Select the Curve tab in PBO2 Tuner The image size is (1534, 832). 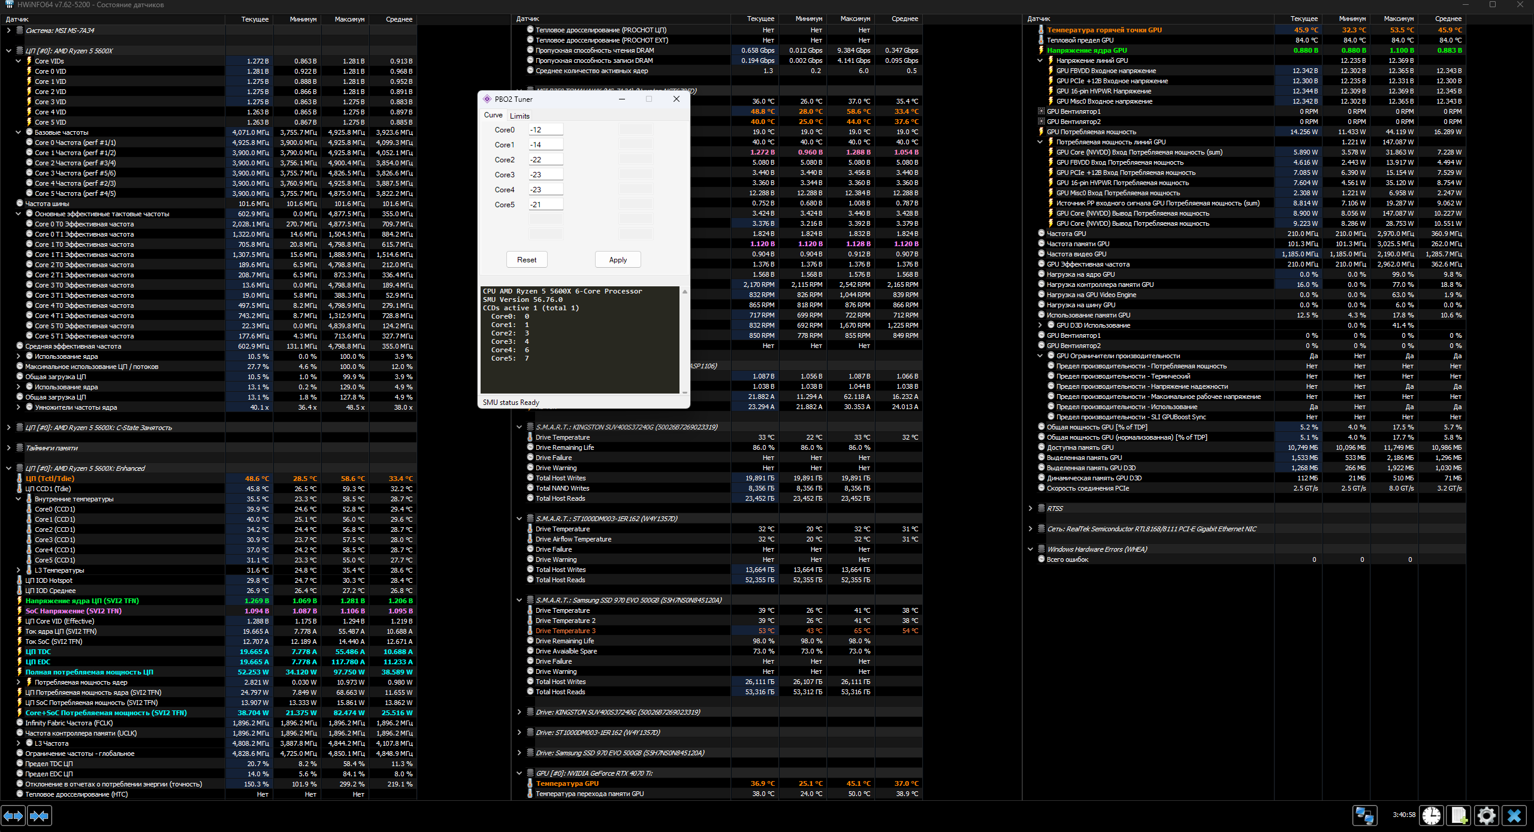coord(493,115)
